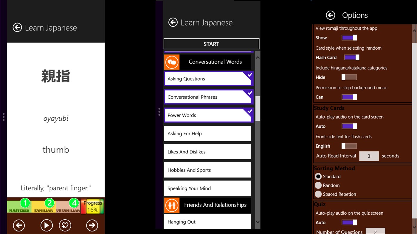The height and width of the screenshot is (234, 417).
Task: Open the Asking For Help lesson
Action: 207,133
